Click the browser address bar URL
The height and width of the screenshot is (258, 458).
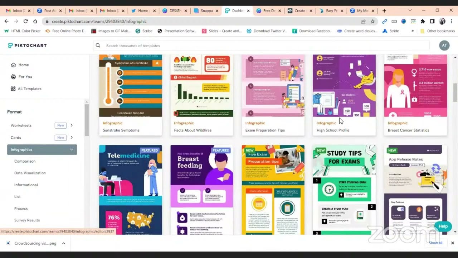(x=99, y=21)
